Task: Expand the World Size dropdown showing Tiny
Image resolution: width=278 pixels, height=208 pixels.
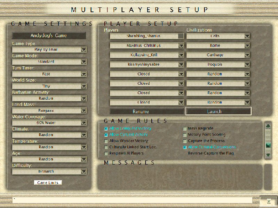Action: tap(84, 86)
